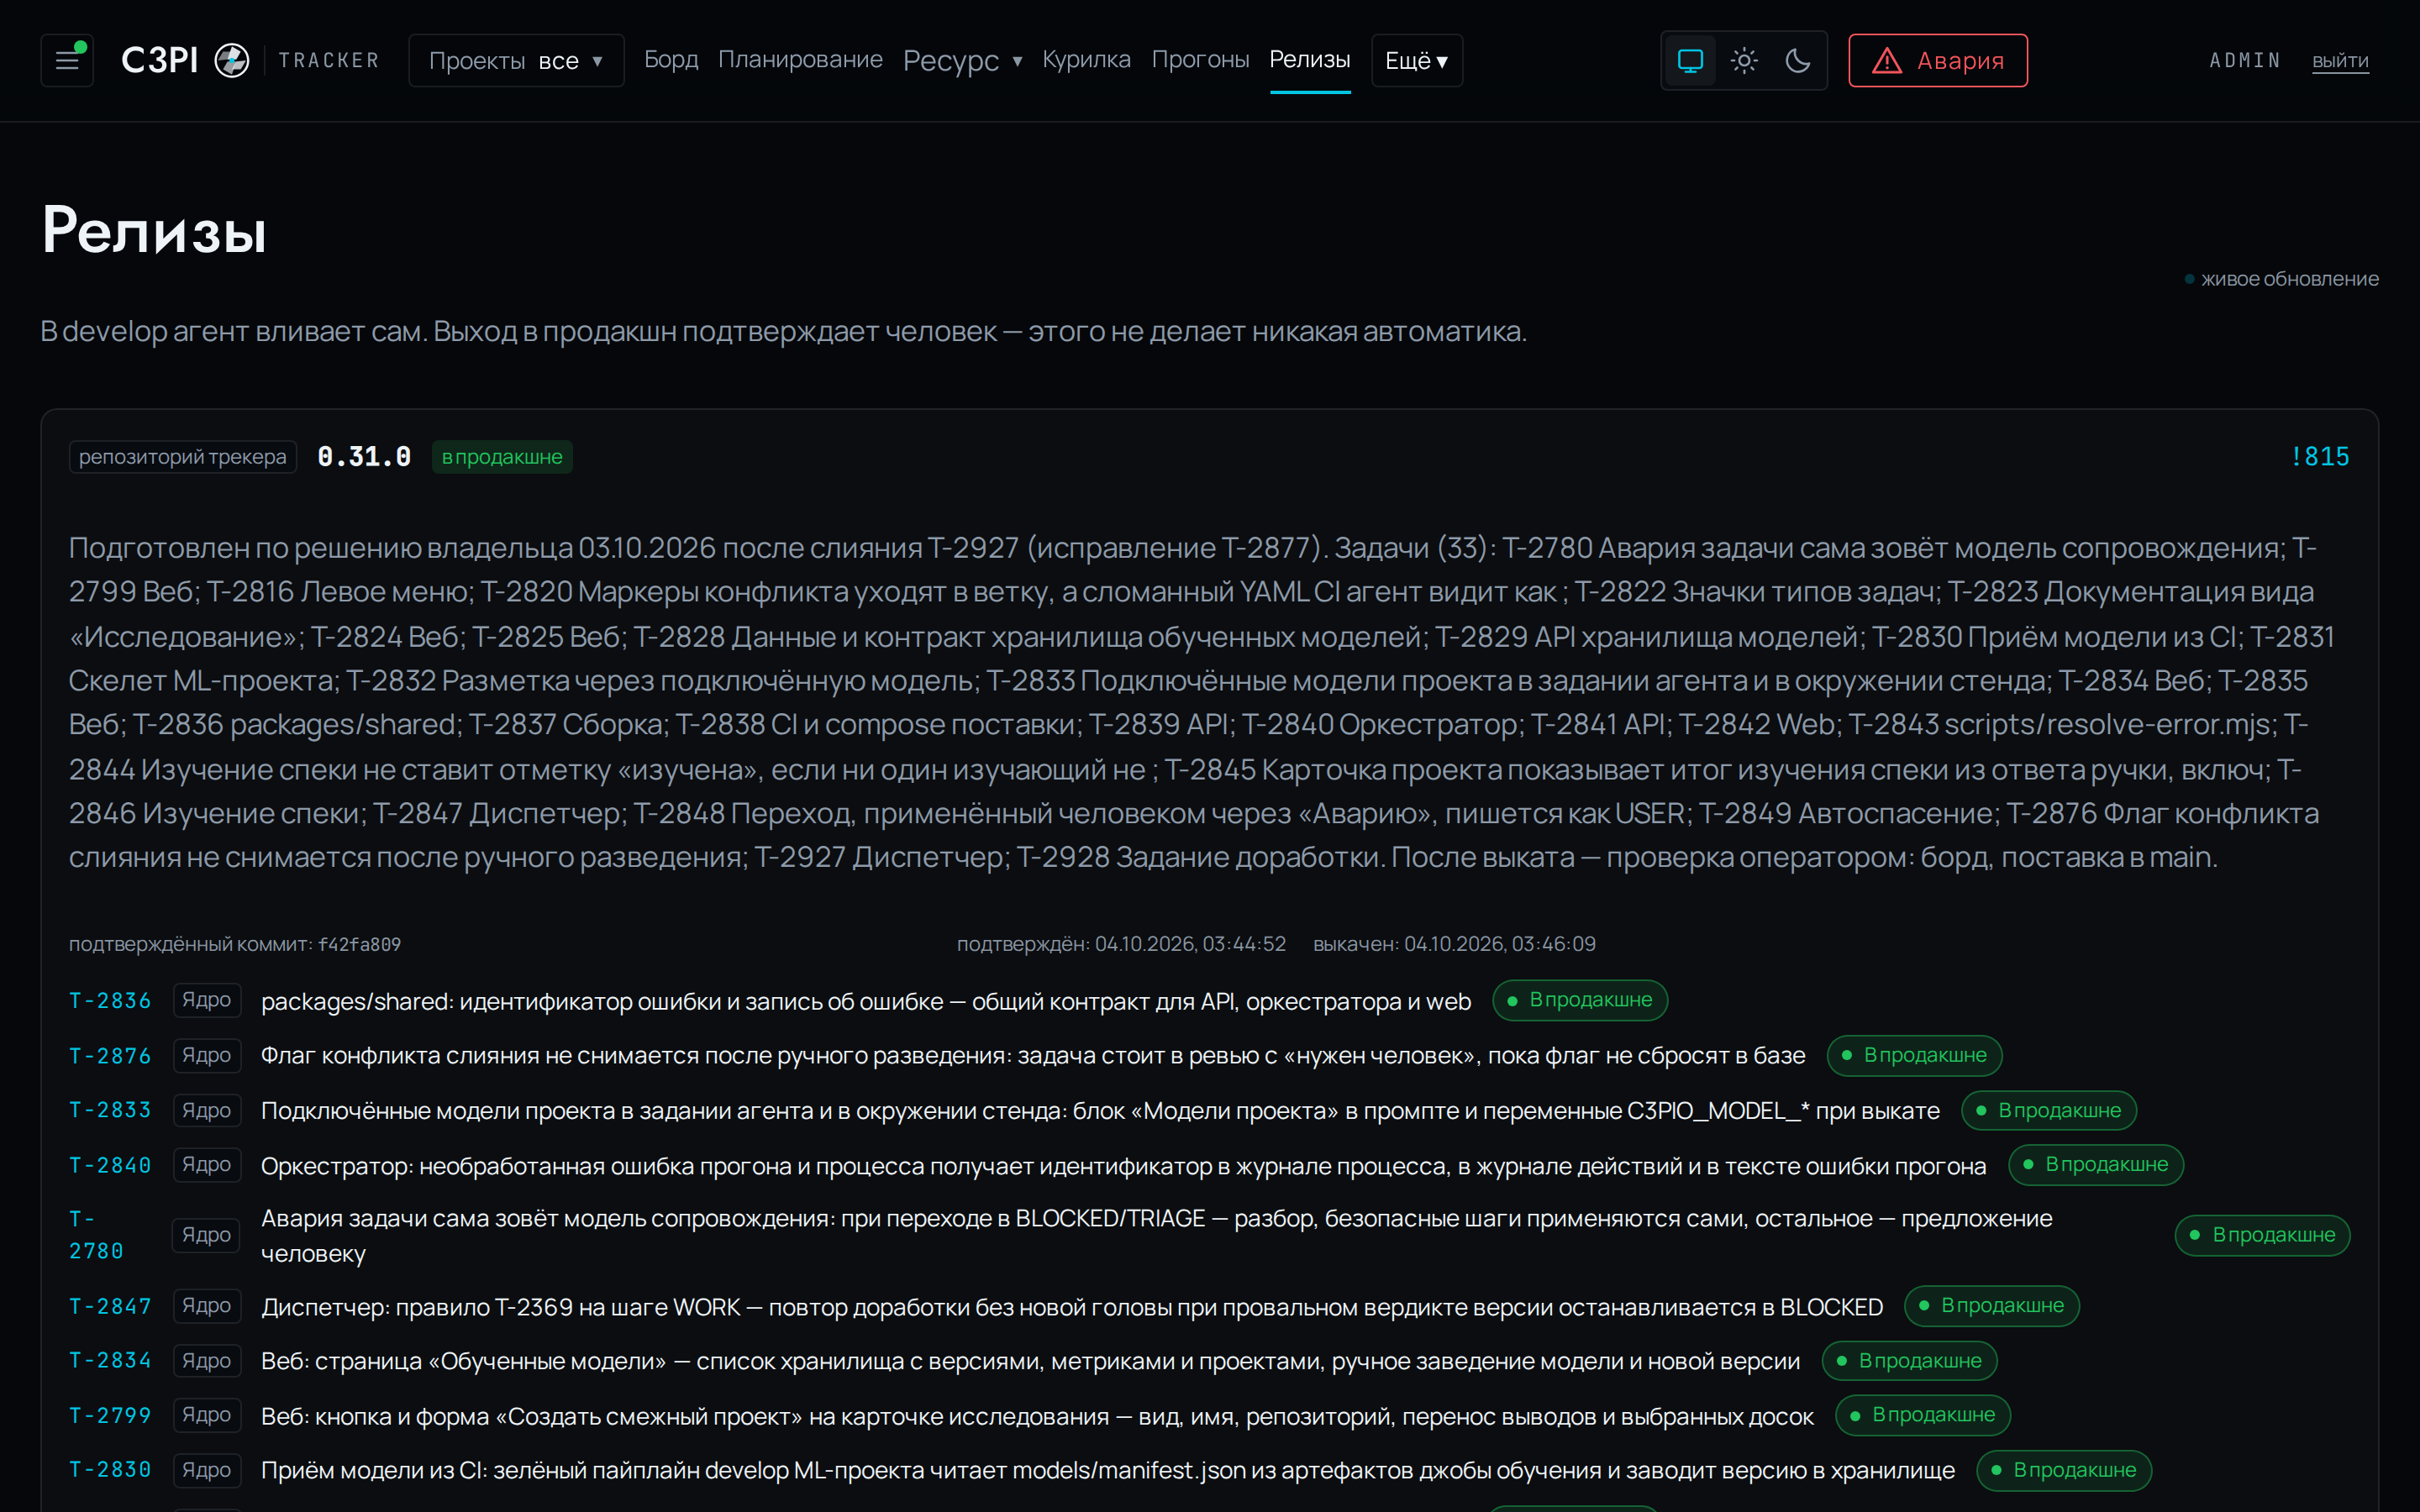Open the hamburger side menu
Screen dimensions: 2420x1512
pyautogui.click(x=67, y=60)
